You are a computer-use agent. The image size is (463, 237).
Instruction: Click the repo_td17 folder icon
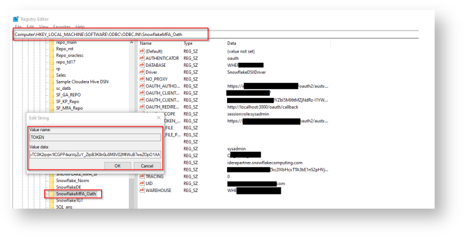click(51, 62)
